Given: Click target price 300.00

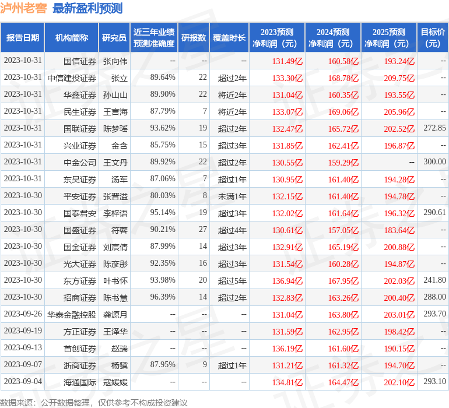Looking at the screenshot, I should pos(434,162).
